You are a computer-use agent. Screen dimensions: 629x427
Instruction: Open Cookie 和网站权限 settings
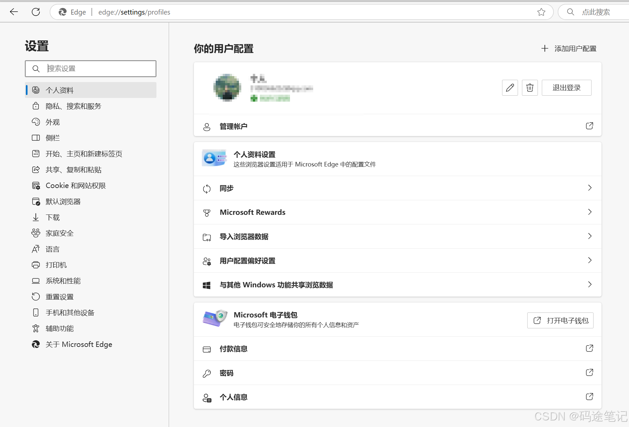click(91, 185)
